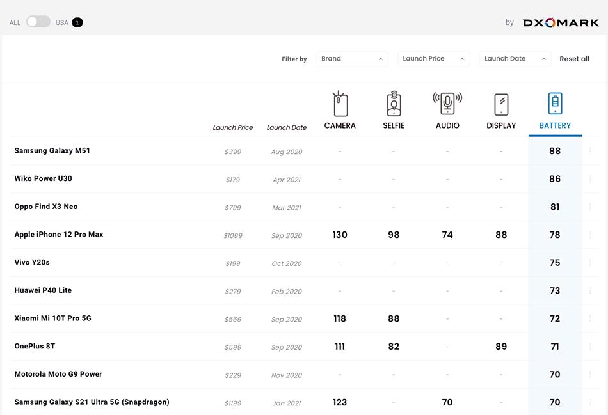The width and height of the screenshot is (608, 415).
Task: Click the USA label beside the switch
Action: coord(61,23)
